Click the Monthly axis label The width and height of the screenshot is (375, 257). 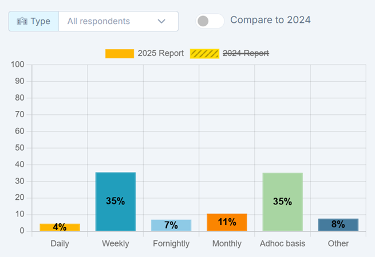pos(227,243)
